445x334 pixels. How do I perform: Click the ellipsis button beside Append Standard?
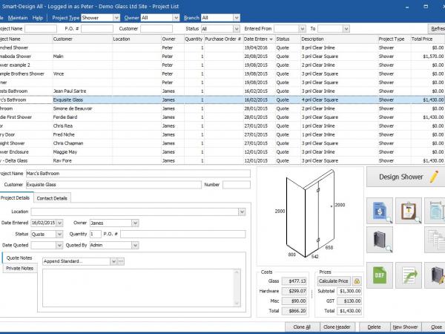pos(121,261)
